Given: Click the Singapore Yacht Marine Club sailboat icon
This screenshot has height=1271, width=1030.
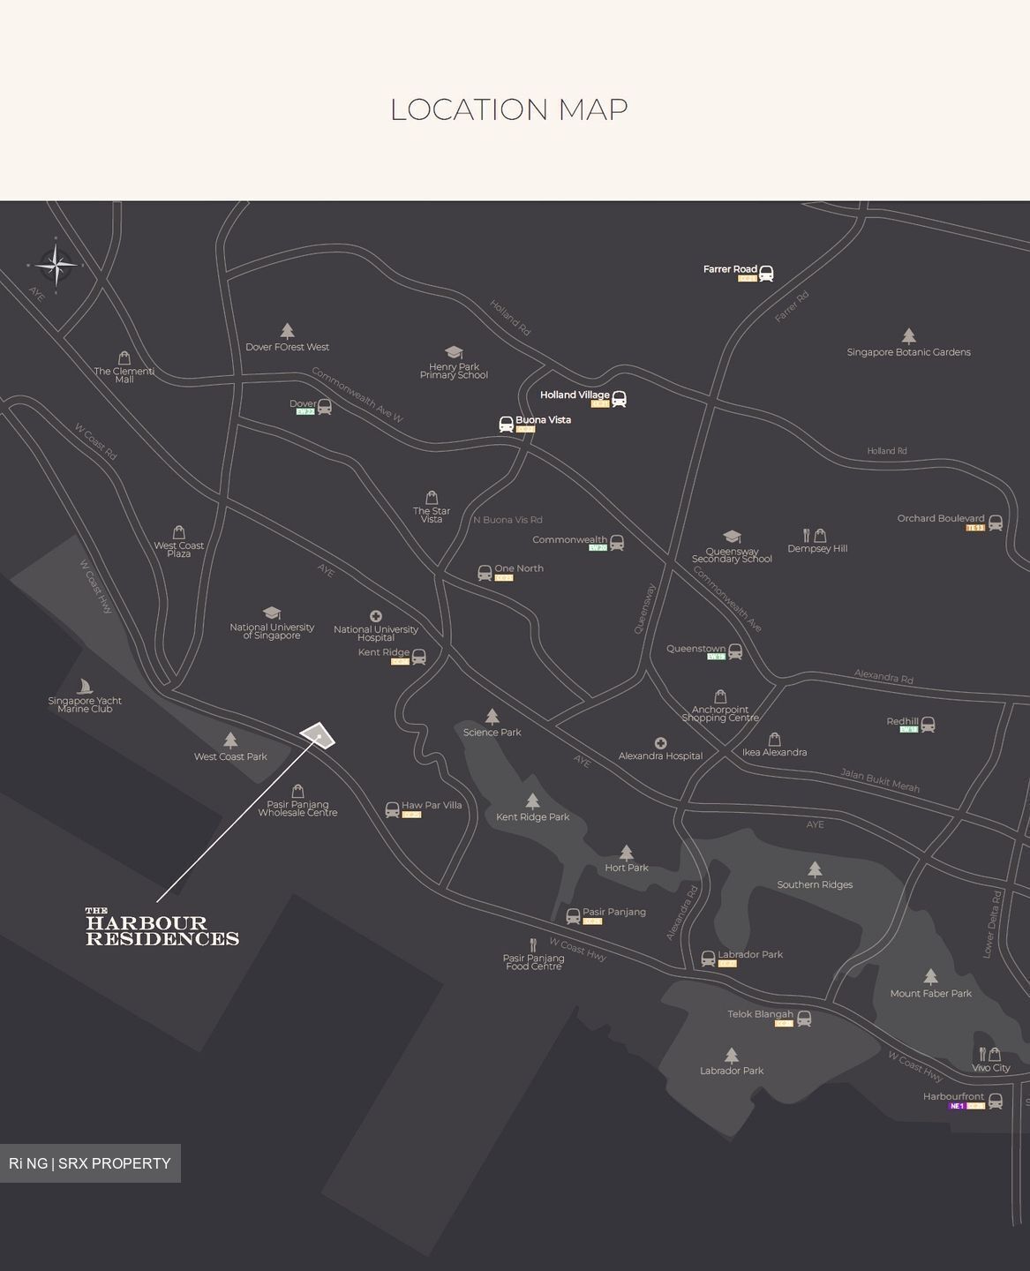Looking at the screenshot, I should point(85,687).
